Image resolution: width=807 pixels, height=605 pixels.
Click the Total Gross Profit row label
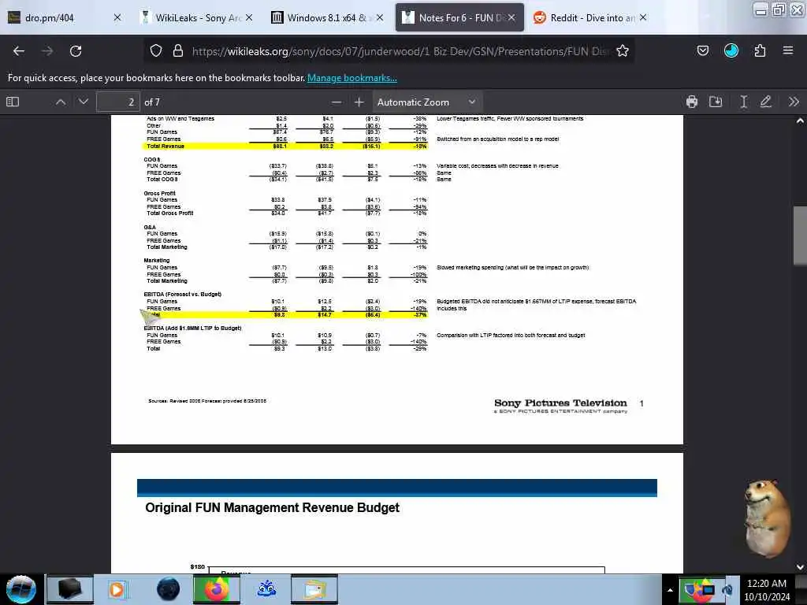tap(170, 213)
